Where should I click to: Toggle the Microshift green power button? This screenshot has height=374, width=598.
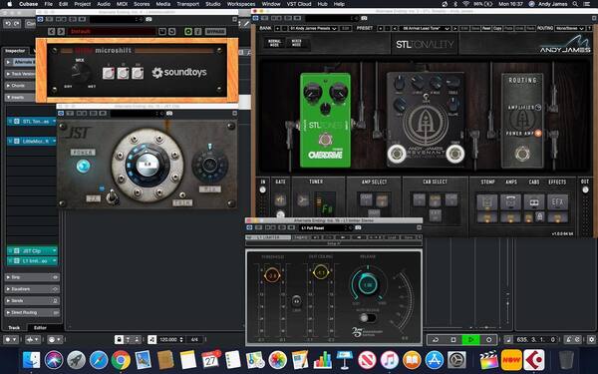pyautogui.click(x=188, y=31)
